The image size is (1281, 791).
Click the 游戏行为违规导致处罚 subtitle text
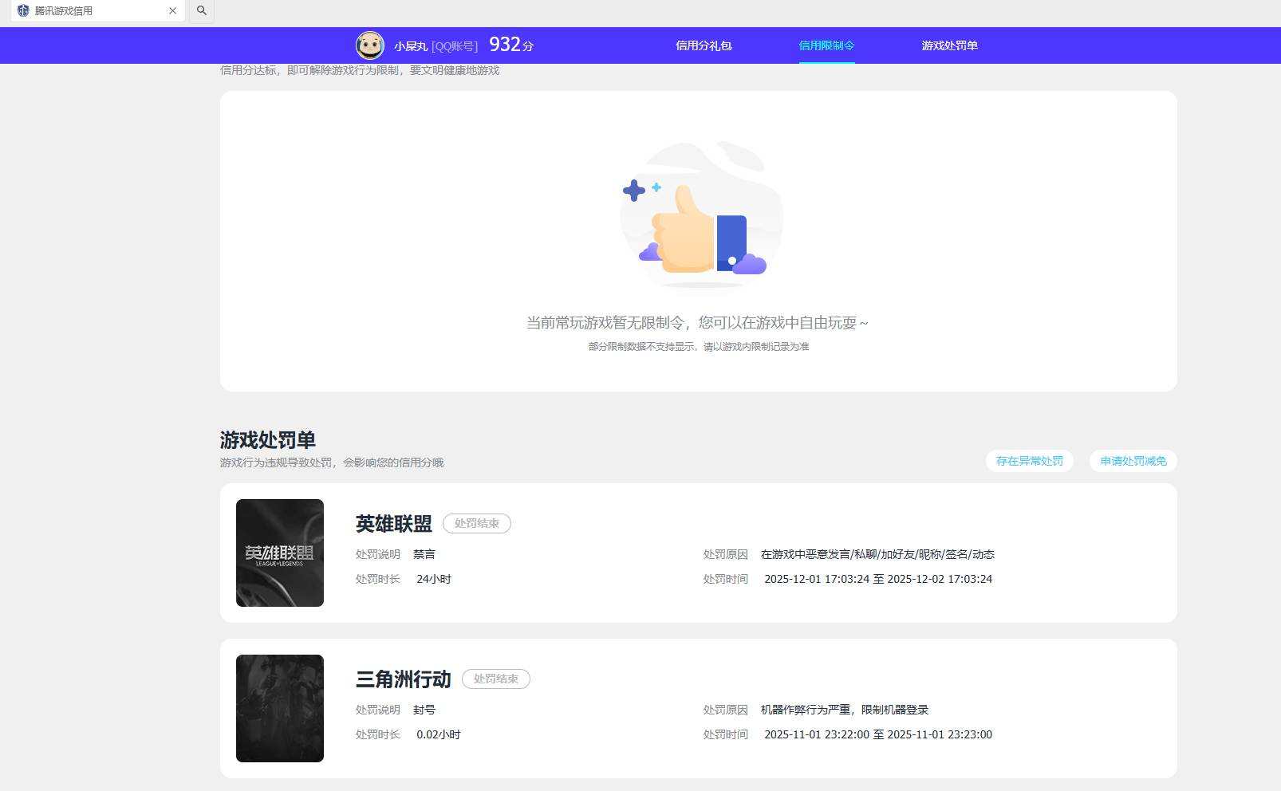click(332, 462)
